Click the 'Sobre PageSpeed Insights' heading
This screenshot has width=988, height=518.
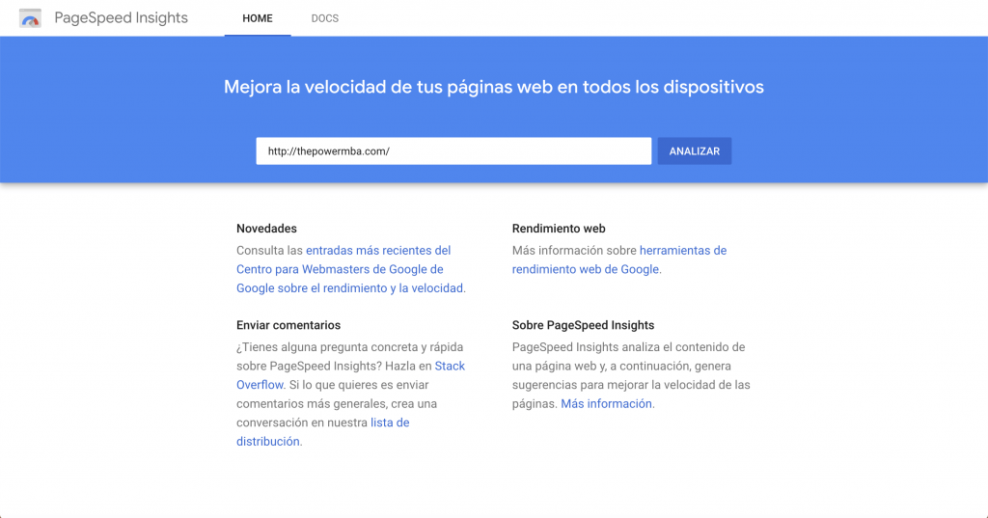(583, 325)
